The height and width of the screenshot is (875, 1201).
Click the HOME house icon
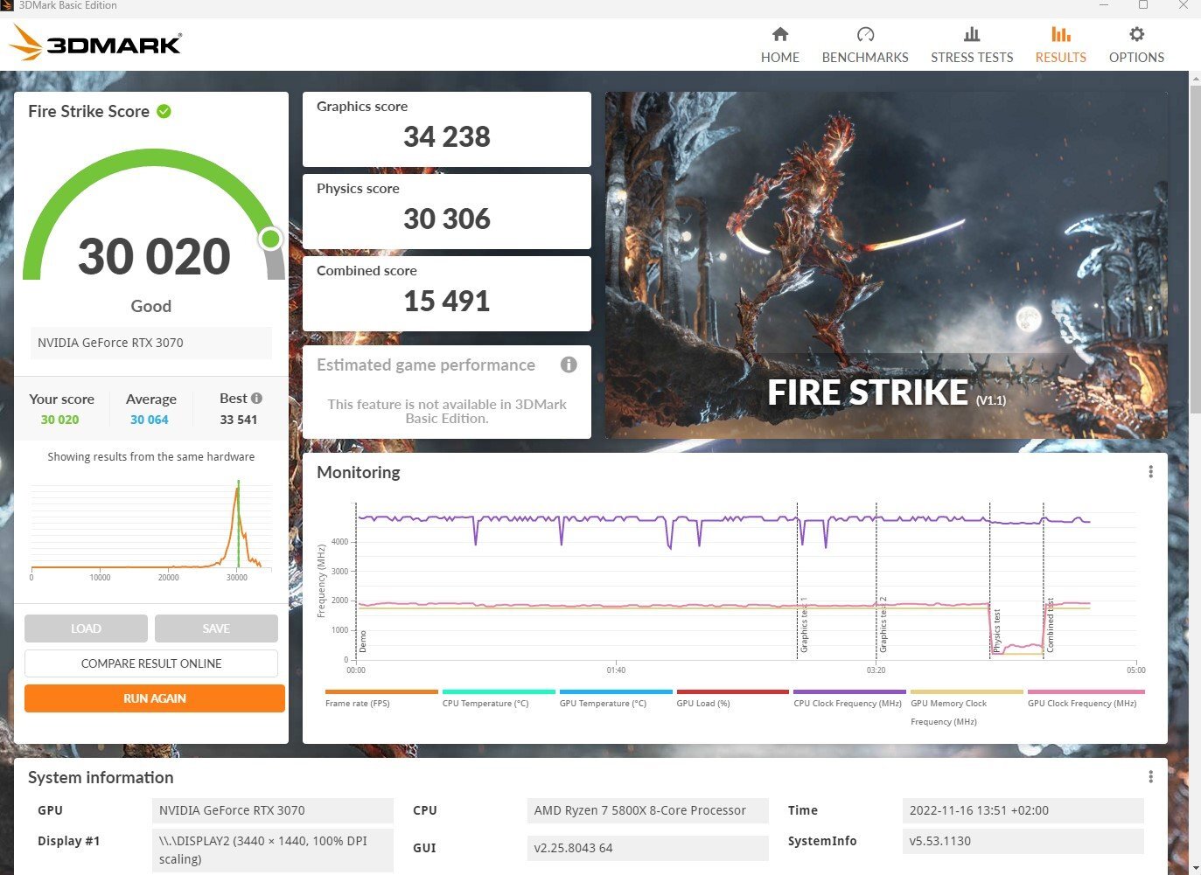780,34
